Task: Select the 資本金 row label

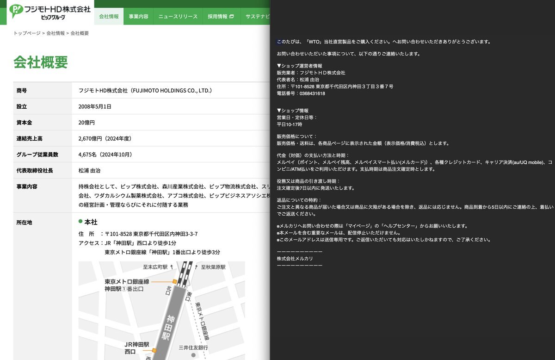Action: (25, 123)
